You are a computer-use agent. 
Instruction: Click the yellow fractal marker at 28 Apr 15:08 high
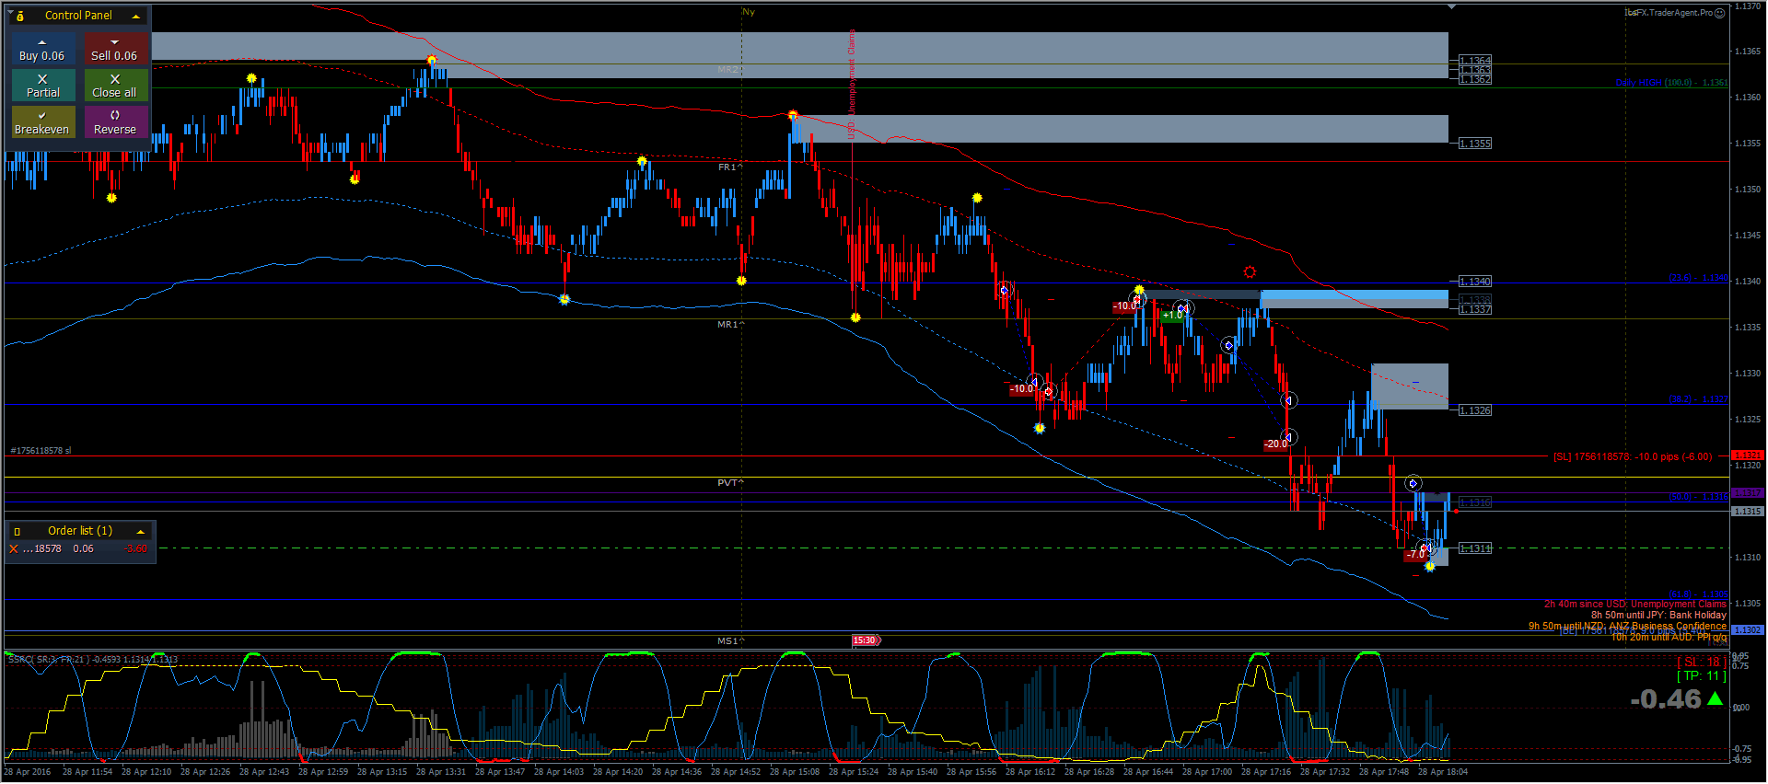[x=793, y=115]
